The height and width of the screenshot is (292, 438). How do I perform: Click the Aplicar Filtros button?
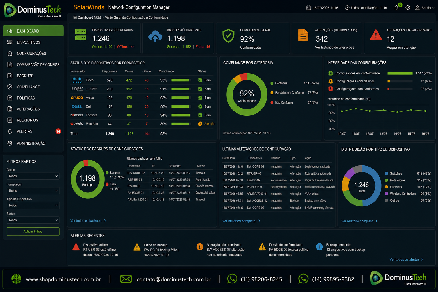click(33, 231)
